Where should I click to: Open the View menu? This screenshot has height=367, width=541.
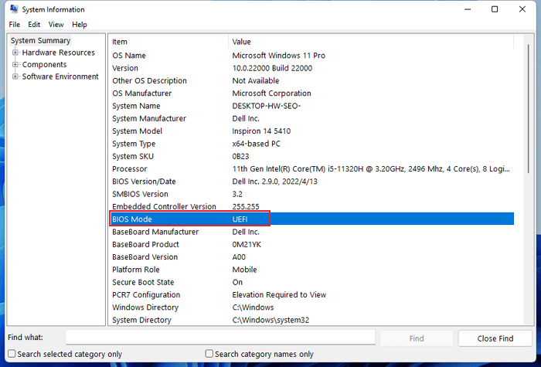(x=56, y=25)
